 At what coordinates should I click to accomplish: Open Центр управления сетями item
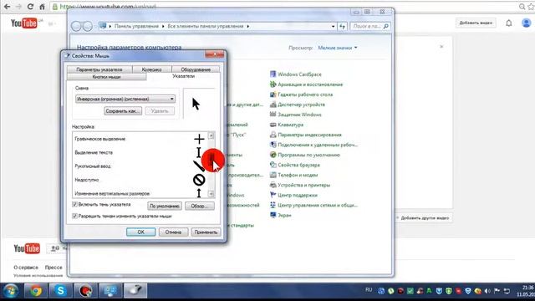point(313,205)
